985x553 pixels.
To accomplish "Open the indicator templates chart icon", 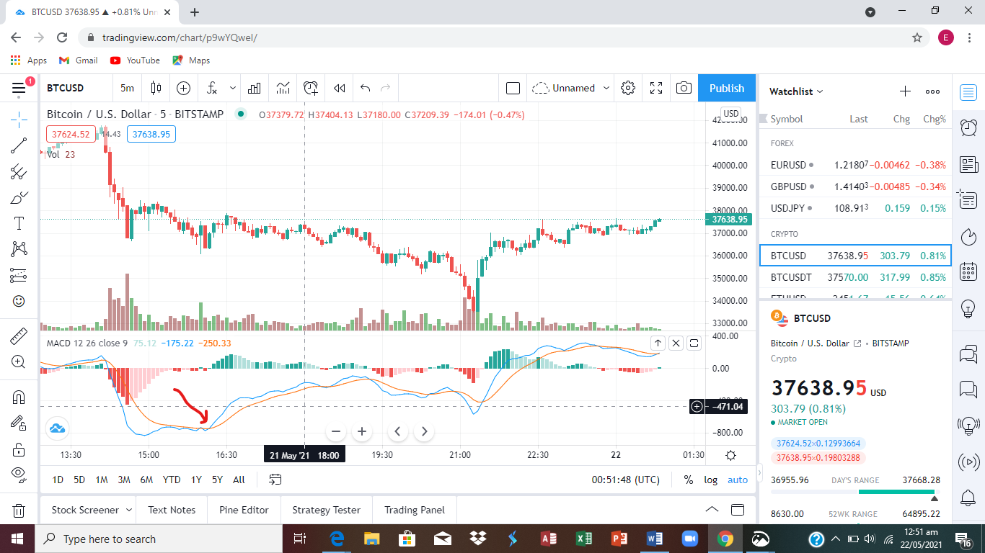I will (283, 88).
